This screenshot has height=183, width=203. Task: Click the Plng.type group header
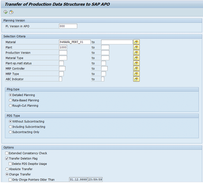102,89
